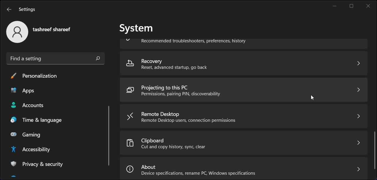Image resolution: width=377 pixels, height=180 pixels.
Task: Close the Settings window
Action: [368, 6]
